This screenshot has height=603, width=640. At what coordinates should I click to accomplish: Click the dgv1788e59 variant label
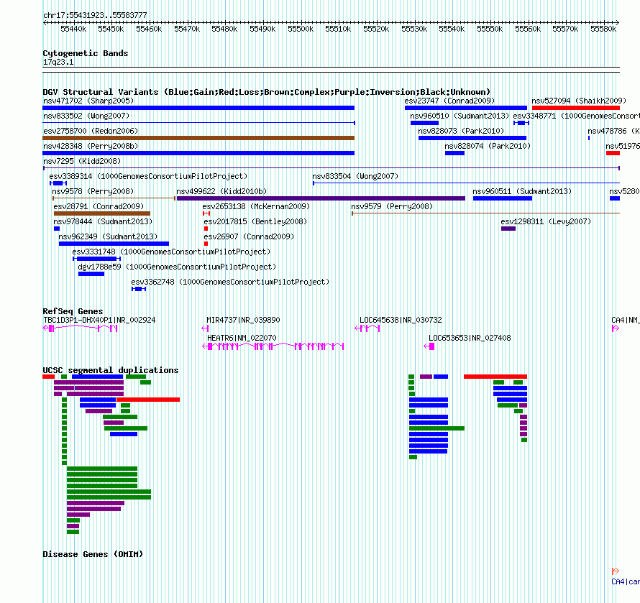177,267
